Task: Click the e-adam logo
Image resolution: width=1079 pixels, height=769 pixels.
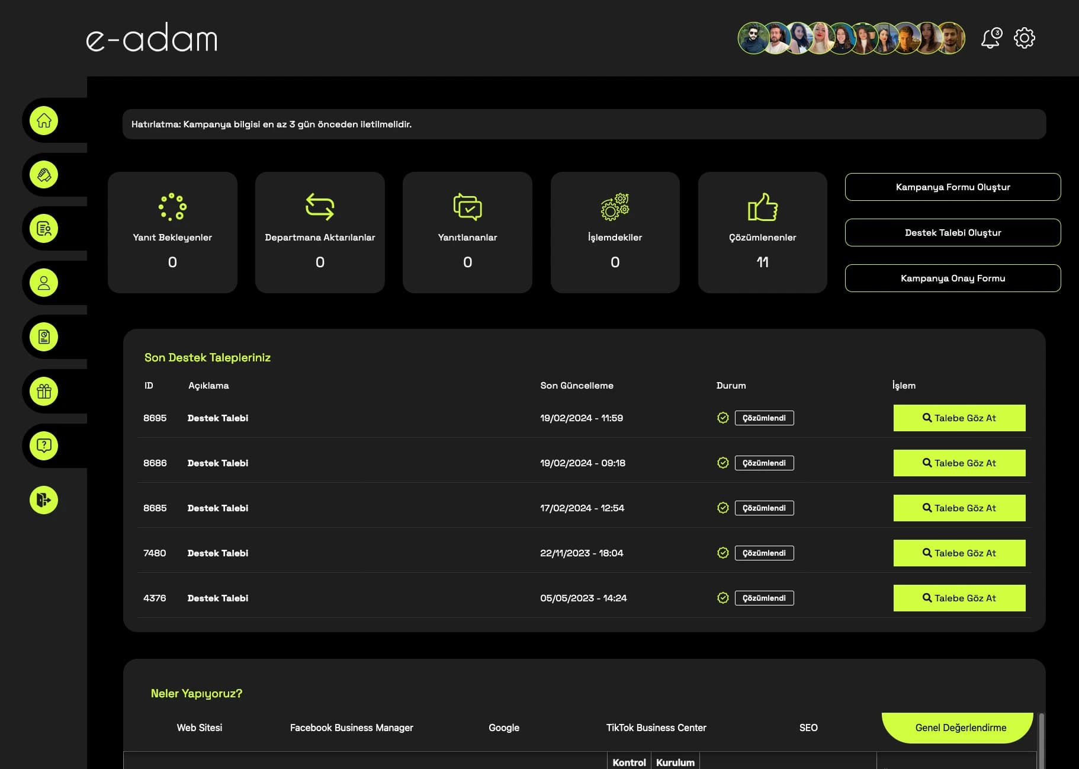Action: [152, 39]
